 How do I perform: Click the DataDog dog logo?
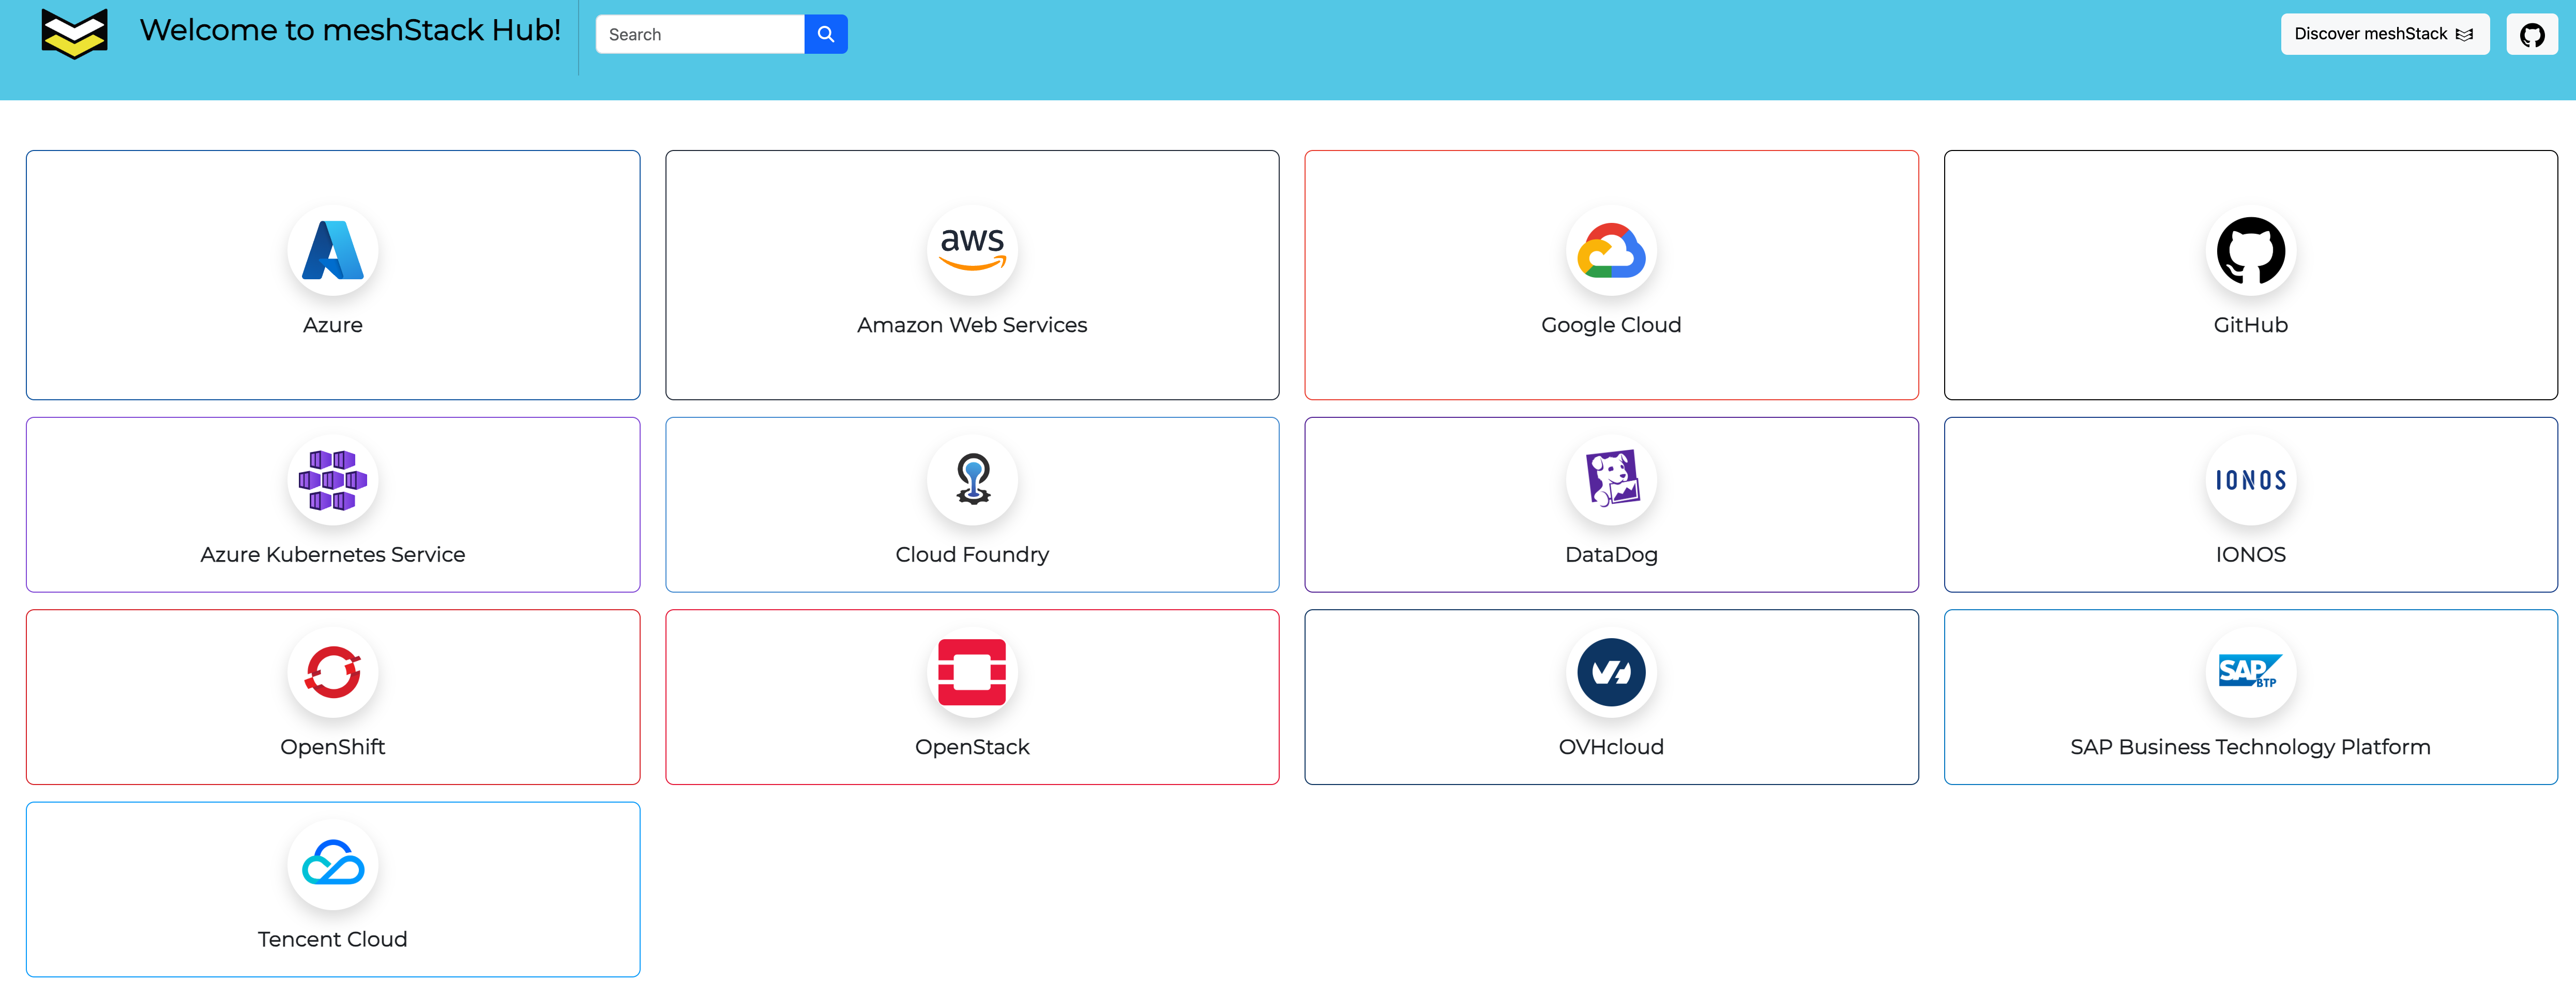click(1611, 480)
